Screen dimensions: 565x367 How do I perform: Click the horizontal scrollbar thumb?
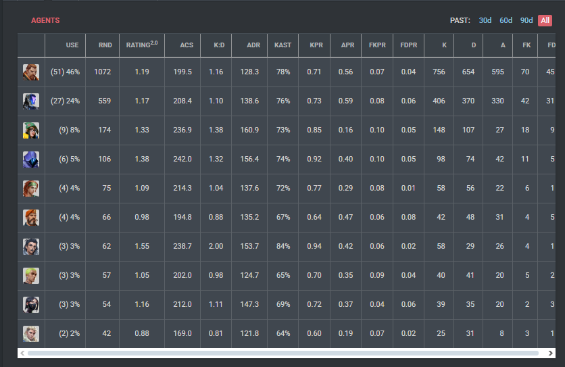(x=283, y=353)
